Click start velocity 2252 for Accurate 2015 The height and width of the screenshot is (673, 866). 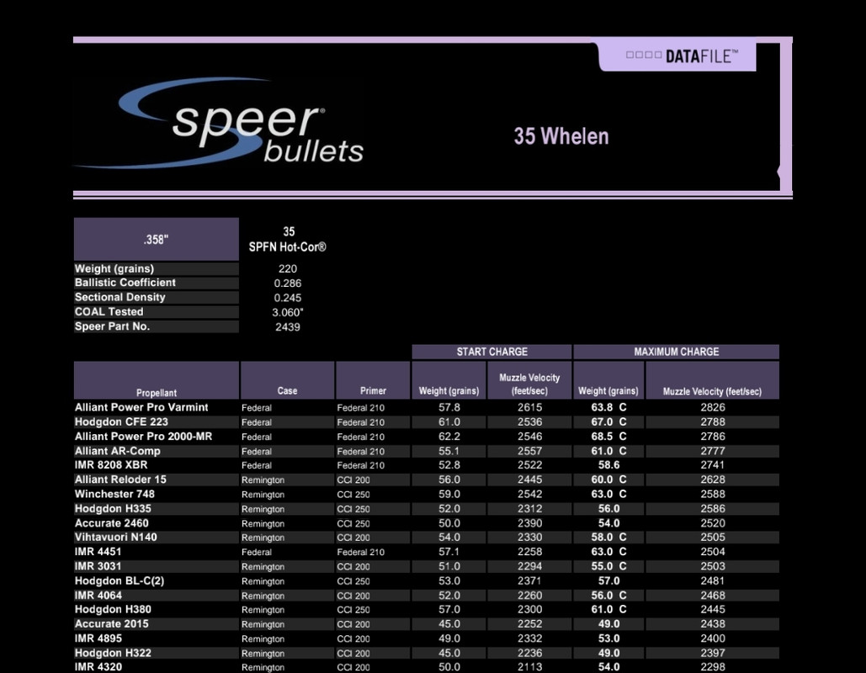click(x=529, y=624)
